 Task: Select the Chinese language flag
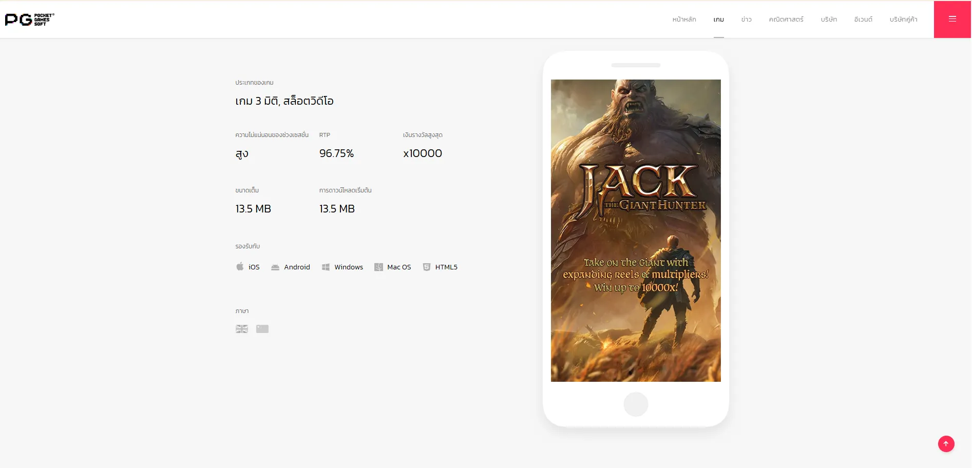point(262,328)
